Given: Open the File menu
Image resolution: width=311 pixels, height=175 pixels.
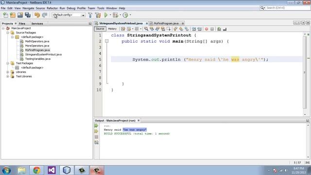Looking at the screenshot, I should pos(3,8).
